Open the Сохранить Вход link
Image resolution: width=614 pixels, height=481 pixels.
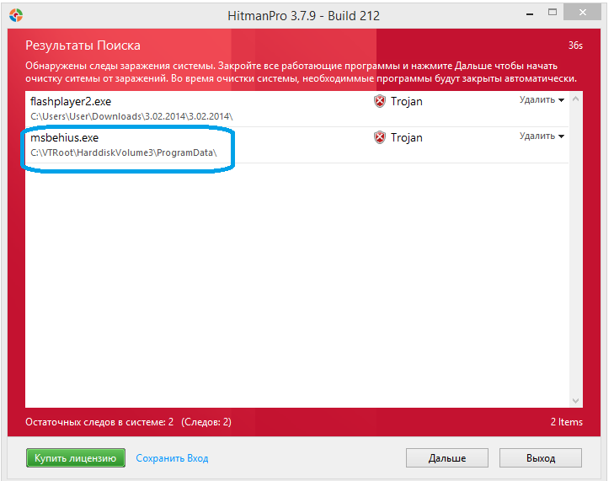[172, 458]
